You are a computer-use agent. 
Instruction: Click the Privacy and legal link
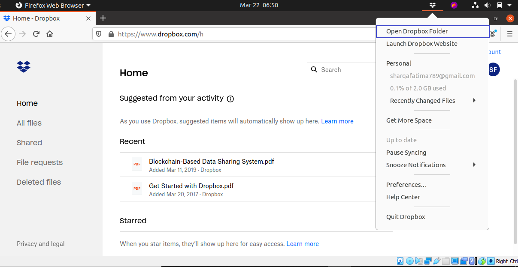[41, 244]
